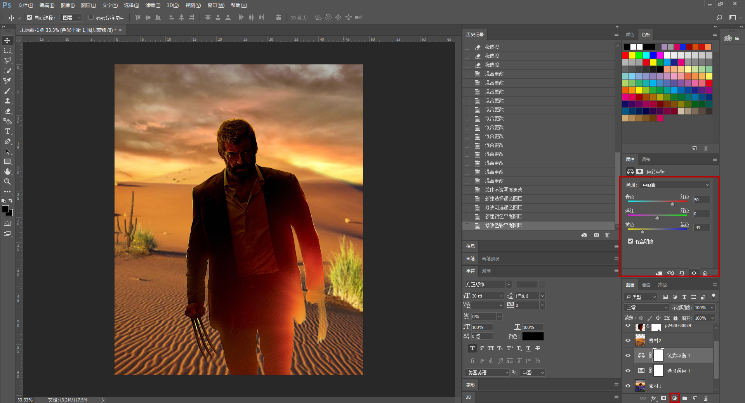The width and height of the screenshot is (745, 403).
Task: Hide the 素材2 layer
Action: (x=628, y=341)
